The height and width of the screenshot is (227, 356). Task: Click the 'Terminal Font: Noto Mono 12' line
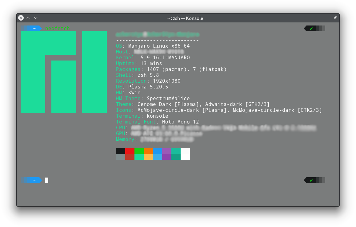tap(157, 122)
